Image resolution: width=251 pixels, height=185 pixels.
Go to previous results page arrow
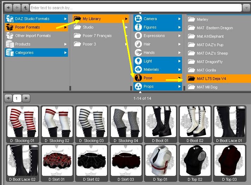coord(8,98)
